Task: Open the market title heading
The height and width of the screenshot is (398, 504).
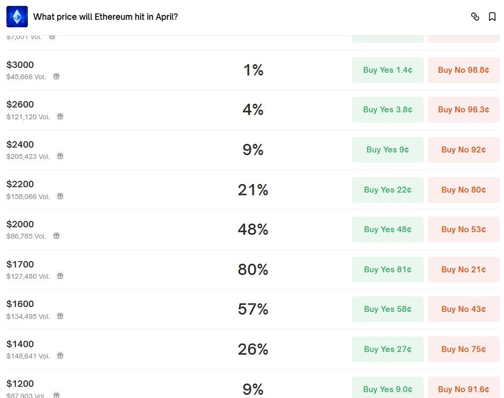Action: (x=105, y=17)
